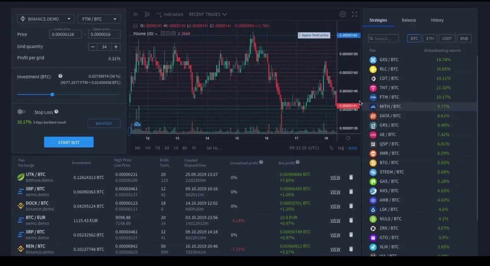Open the Go to... date picker
This screenshot has height=266, width=490.
[x=214, y=148]
